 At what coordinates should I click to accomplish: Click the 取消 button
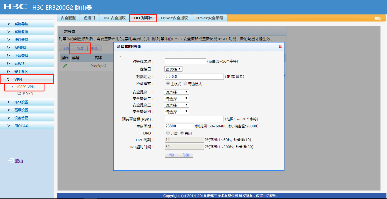[x=186, y=155]
